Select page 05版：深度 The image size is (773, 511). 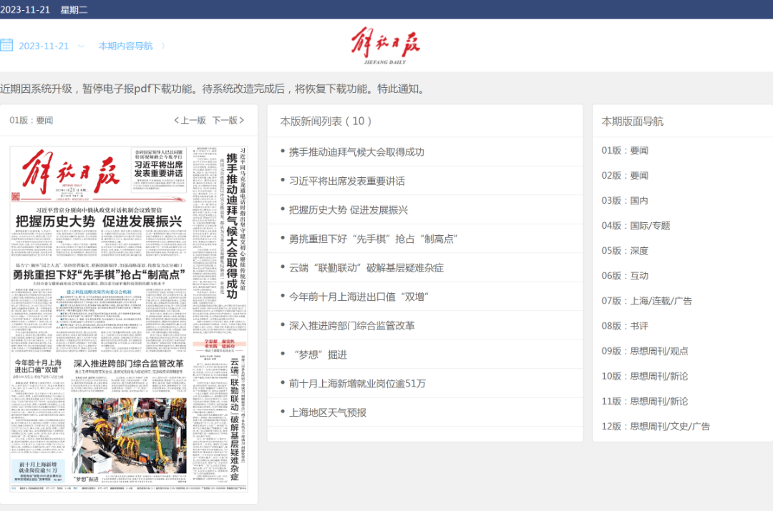pyautogui.click(x=625, y=251)
